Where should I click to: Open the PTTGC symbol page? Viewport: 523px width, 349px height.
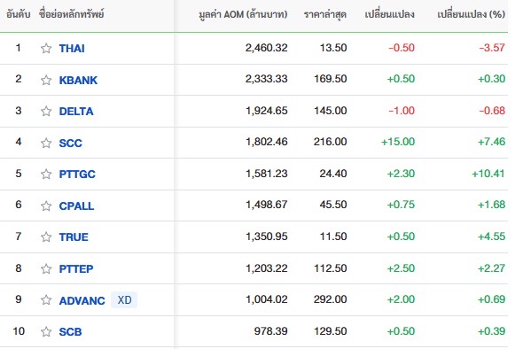click(x=77, y=174)
